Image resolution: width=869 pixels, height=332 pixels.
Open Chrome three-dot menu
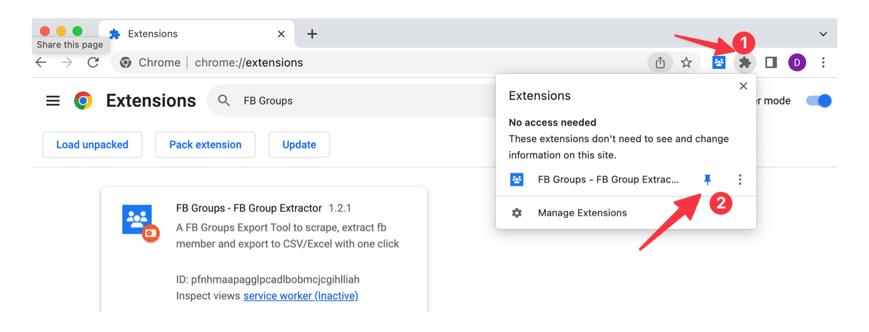click(823, 62)
